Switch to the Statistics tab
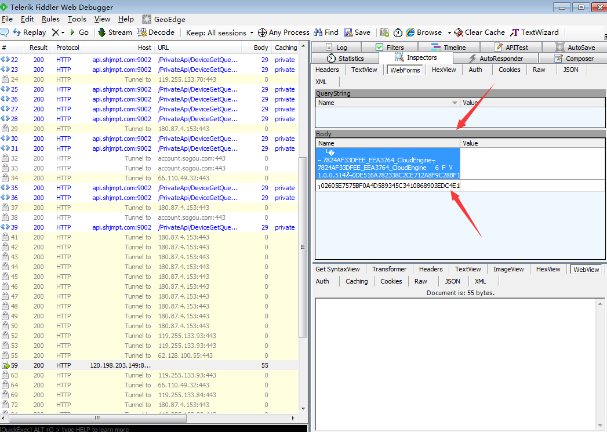607x432 pixels. (346, 59)
